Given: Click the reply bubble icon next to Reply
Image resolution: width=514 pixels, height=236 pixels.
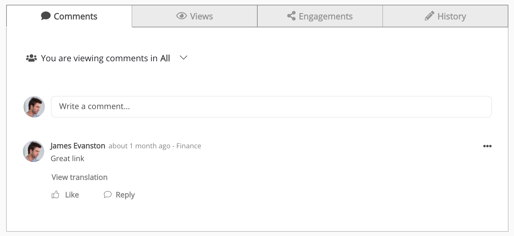Looking at the screenshot, I should pos(108,195).
